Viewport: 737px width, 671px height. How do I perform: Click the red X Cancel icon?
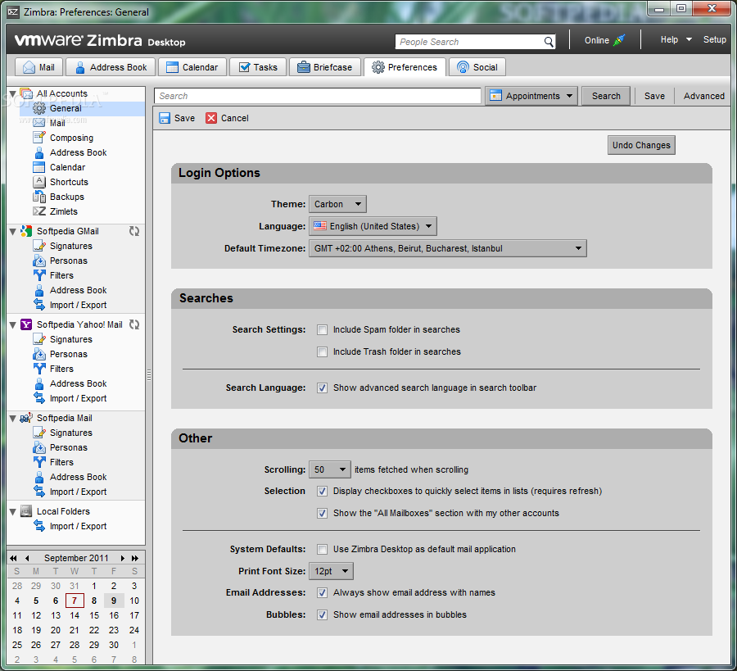tap(211, 118)
